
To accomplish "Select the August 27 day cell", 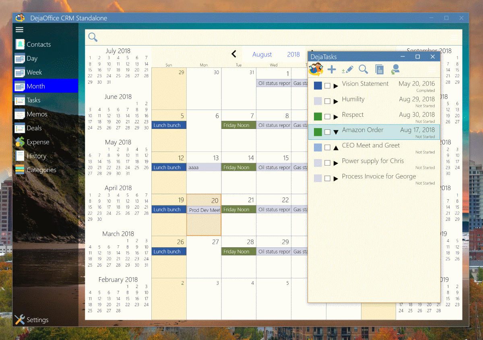I will pos(204,257).
